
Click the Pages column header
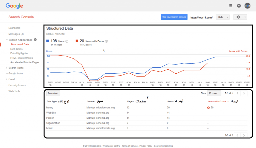click(x=130, y=101)
